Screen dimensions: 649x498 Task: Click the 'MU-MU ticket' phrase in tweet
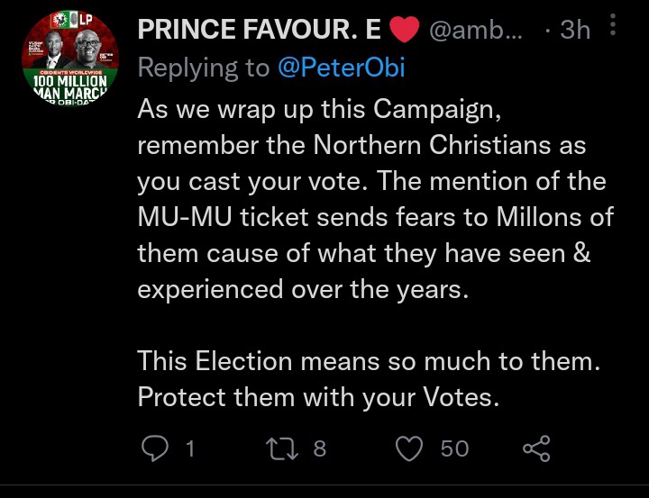[x=224, y=217]
